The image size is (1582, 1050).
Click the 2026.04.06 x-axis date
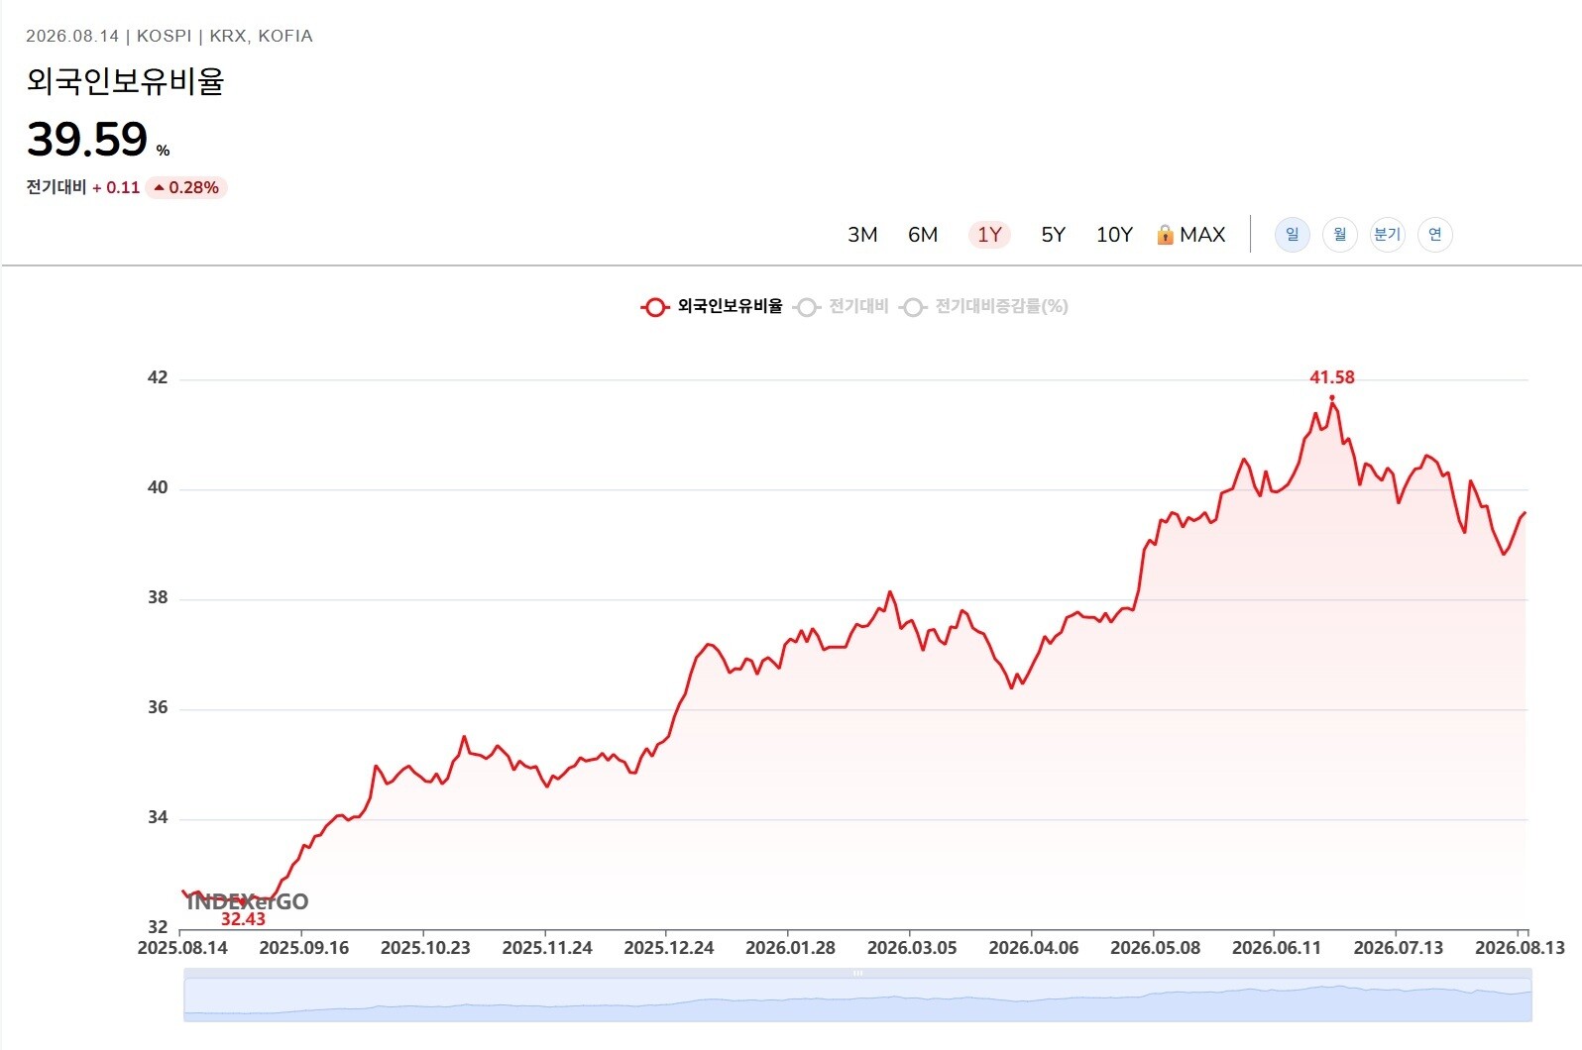coord(1034,948)
